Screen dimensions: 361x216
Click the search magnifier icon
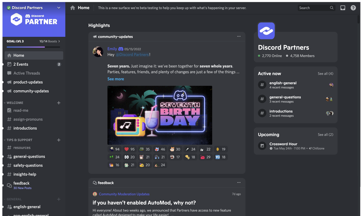tap(332, 8)
